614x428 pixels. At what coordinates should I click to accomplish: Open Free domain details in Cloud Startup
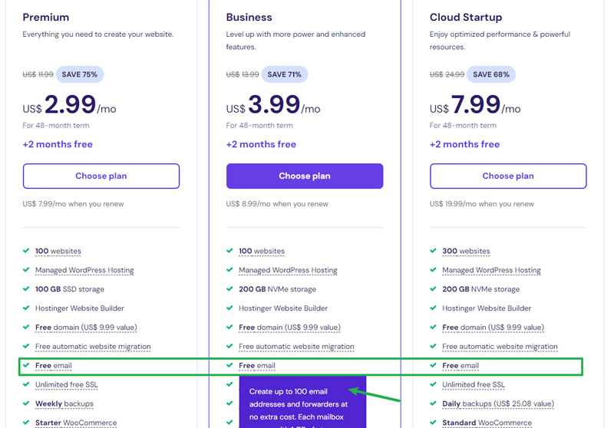[494, 328]
